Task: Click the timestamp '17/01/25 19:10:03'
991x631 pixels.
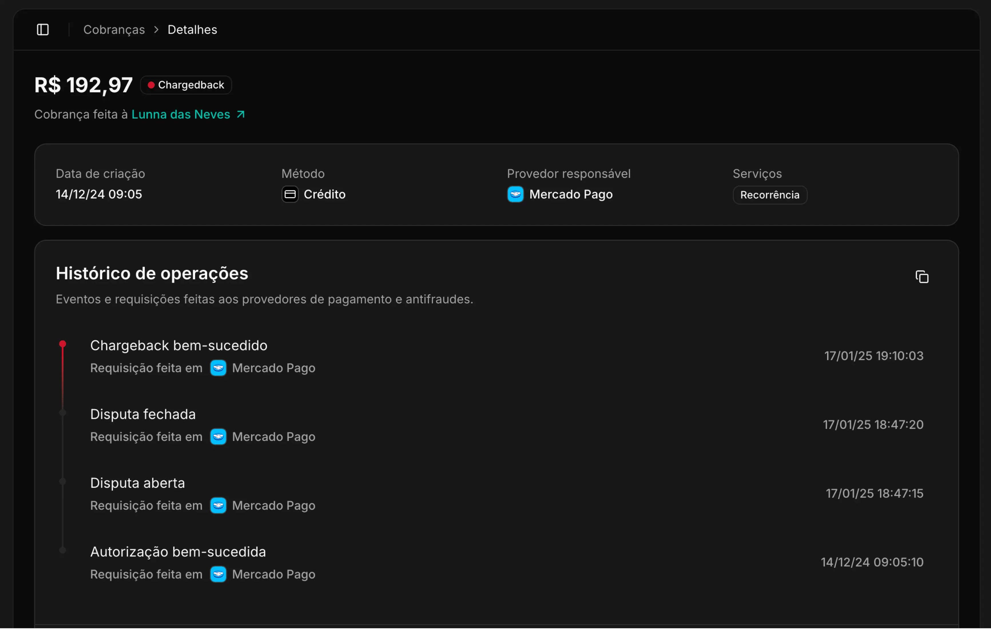Action: click(874, 356)
